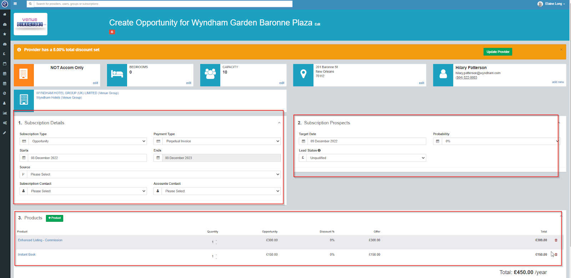The width and height of the screenshot is (571, 278).
Task: Click the people icon on Capacity tile
Action: (x=210, y=75)
